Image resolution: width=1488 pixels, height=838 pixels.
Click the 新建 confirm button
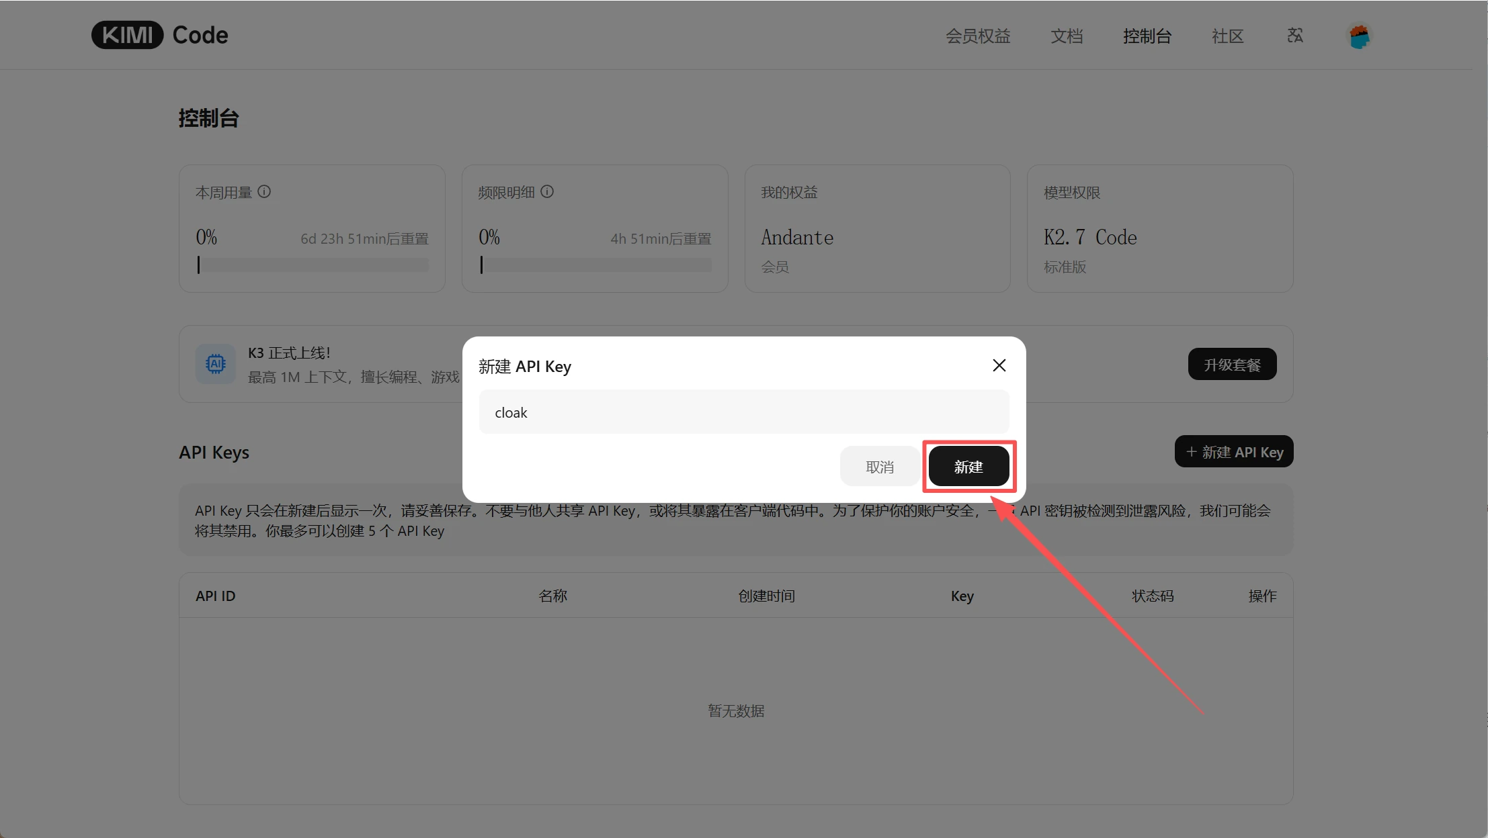(968, 467)
